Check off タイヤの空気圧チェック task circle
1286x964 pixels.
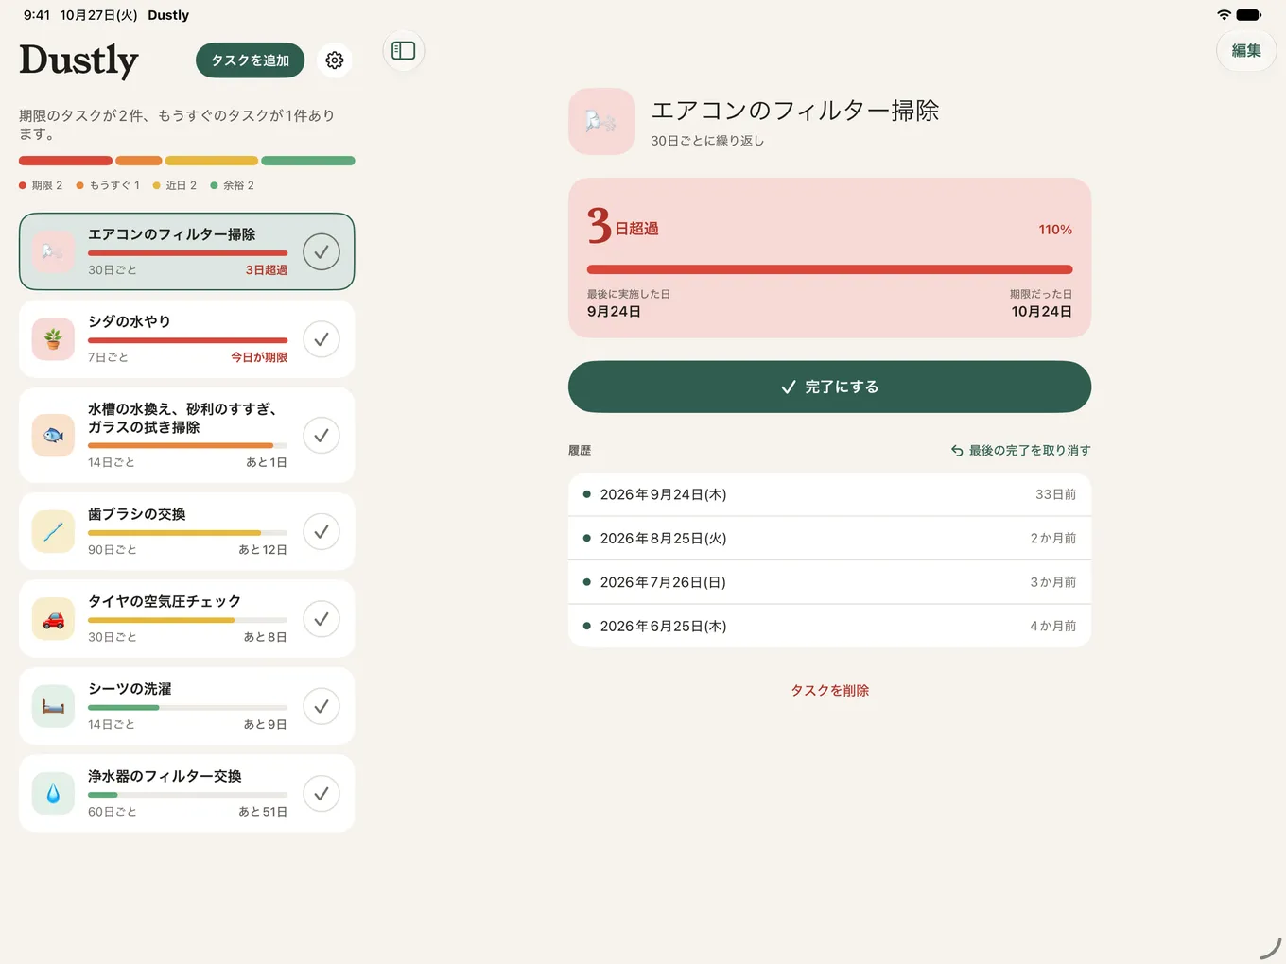[x=321, y=619]
